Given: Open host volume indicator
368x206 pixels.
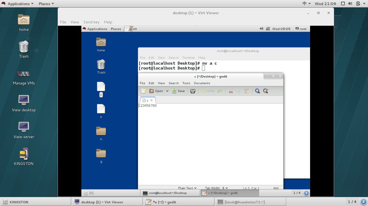Looking at the screenshot, I should tap(350, 4).
